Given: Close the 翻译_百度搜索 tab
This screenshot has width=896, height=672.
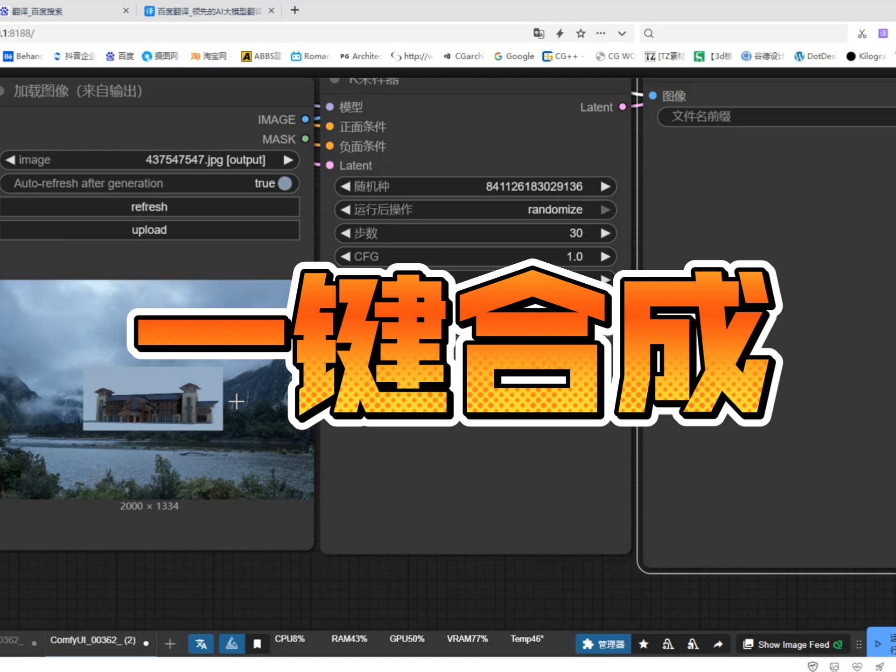Looking at the screenshot, I should coord(126,11).
